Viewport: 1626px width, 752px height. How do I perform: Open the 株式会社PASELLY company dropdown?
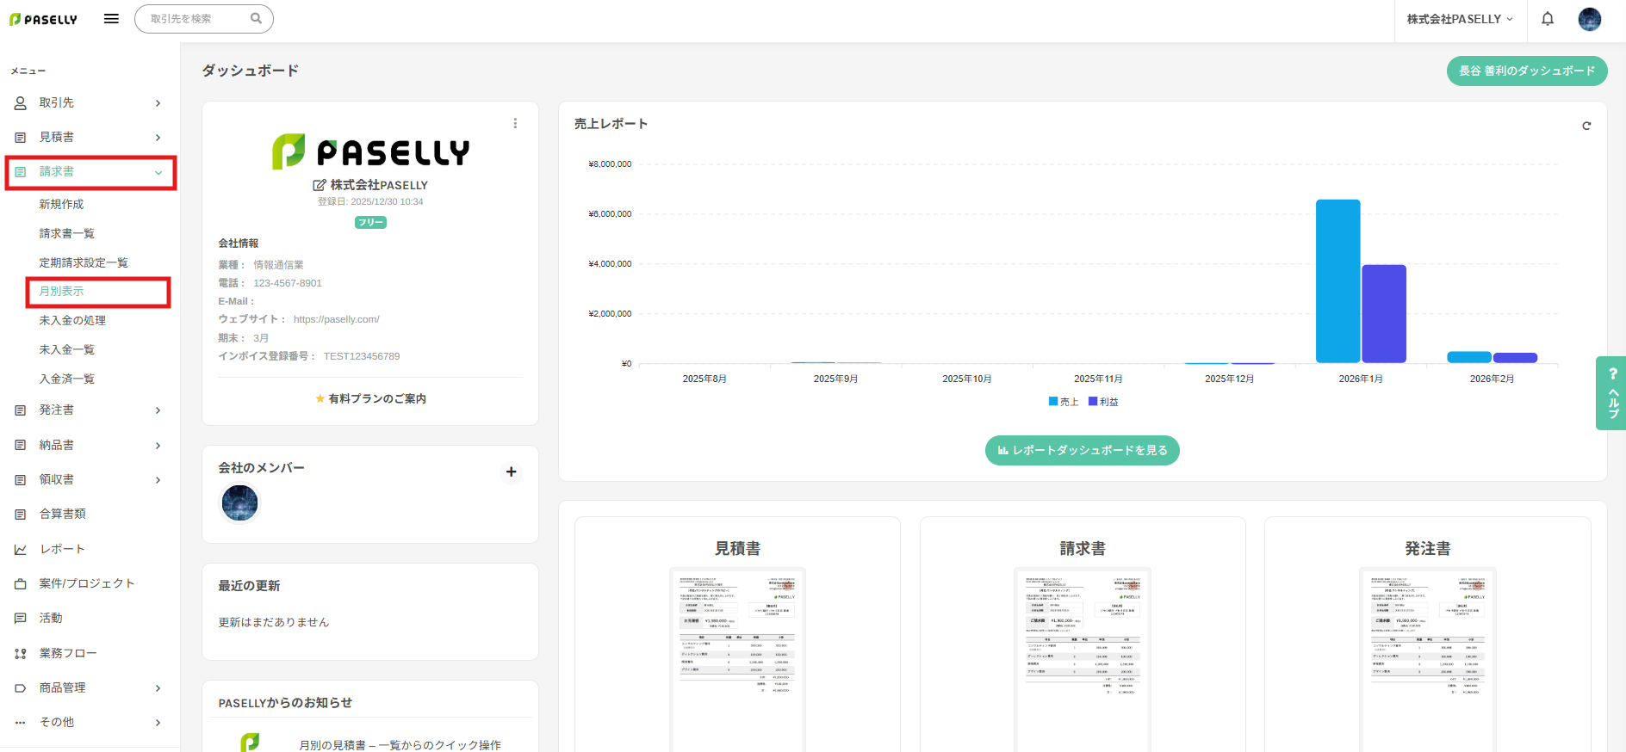point(1460,19)
